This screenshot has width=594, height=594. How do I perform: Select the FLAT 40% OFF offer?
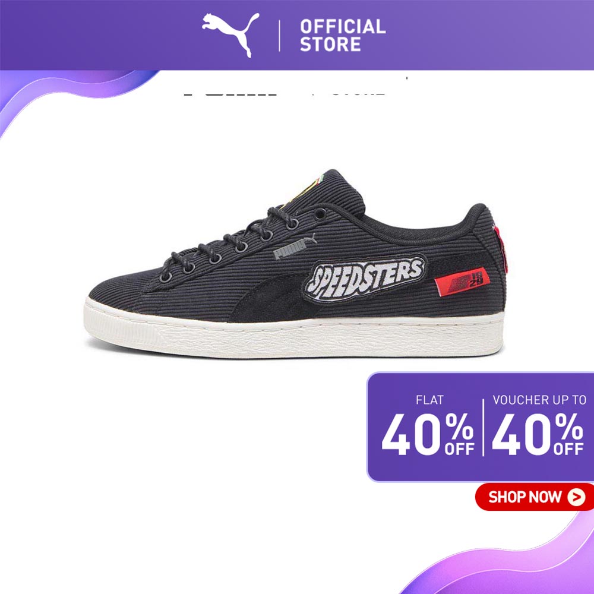pyautogui.click(x=428, y=425)
